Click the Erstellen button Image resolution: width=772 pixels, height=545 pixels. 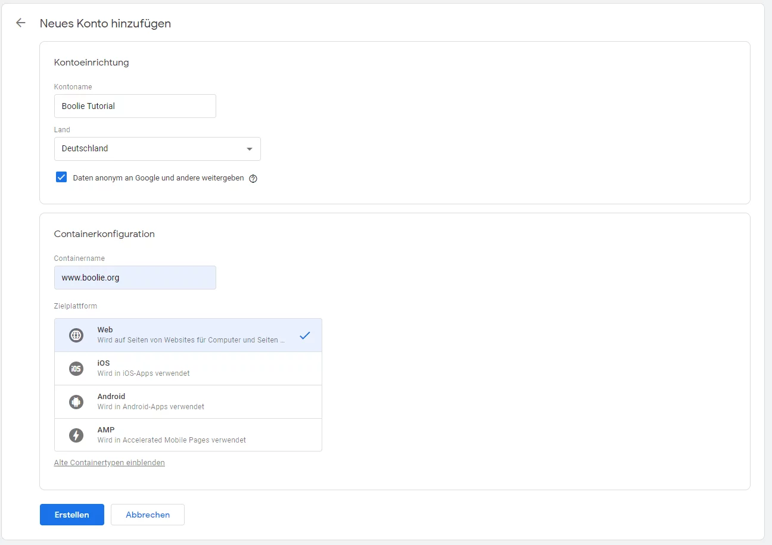(72, 515)
